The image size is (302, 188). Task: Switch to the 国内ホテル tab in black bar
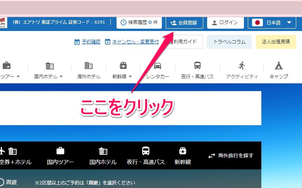click(103, 156)
